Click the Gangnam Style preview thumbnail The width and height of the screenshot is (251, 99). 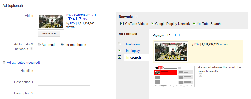coord(171,52)
